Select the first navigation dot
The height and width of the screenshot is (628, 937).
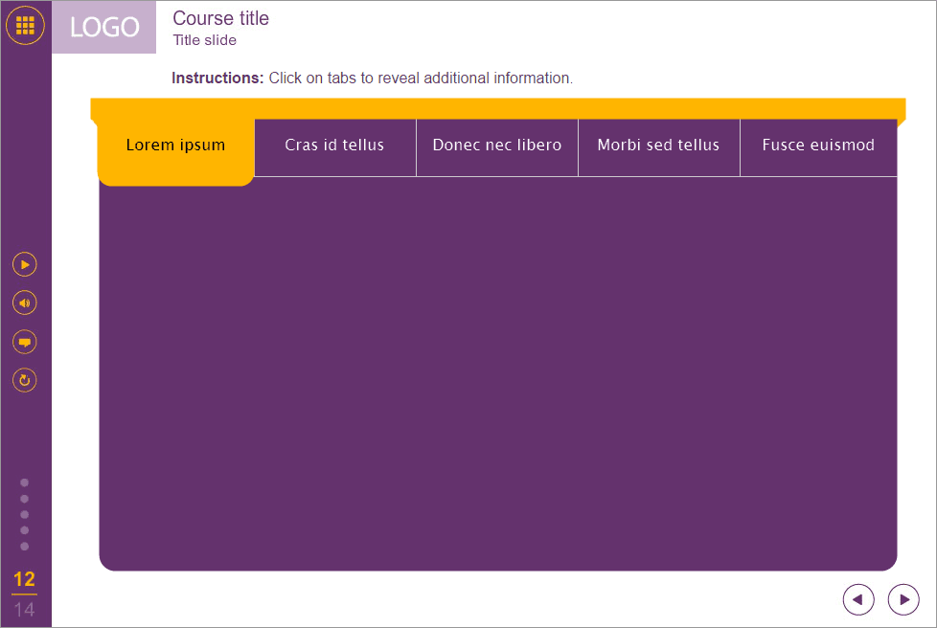tap(25, 482)
